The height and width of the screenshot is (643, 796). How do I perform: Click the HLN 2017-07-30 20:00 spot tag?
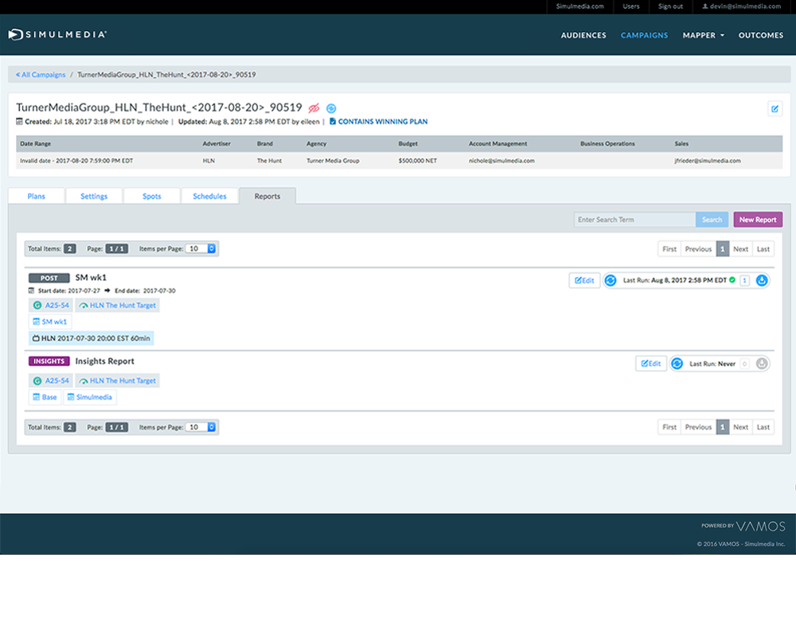coord(92,338)
